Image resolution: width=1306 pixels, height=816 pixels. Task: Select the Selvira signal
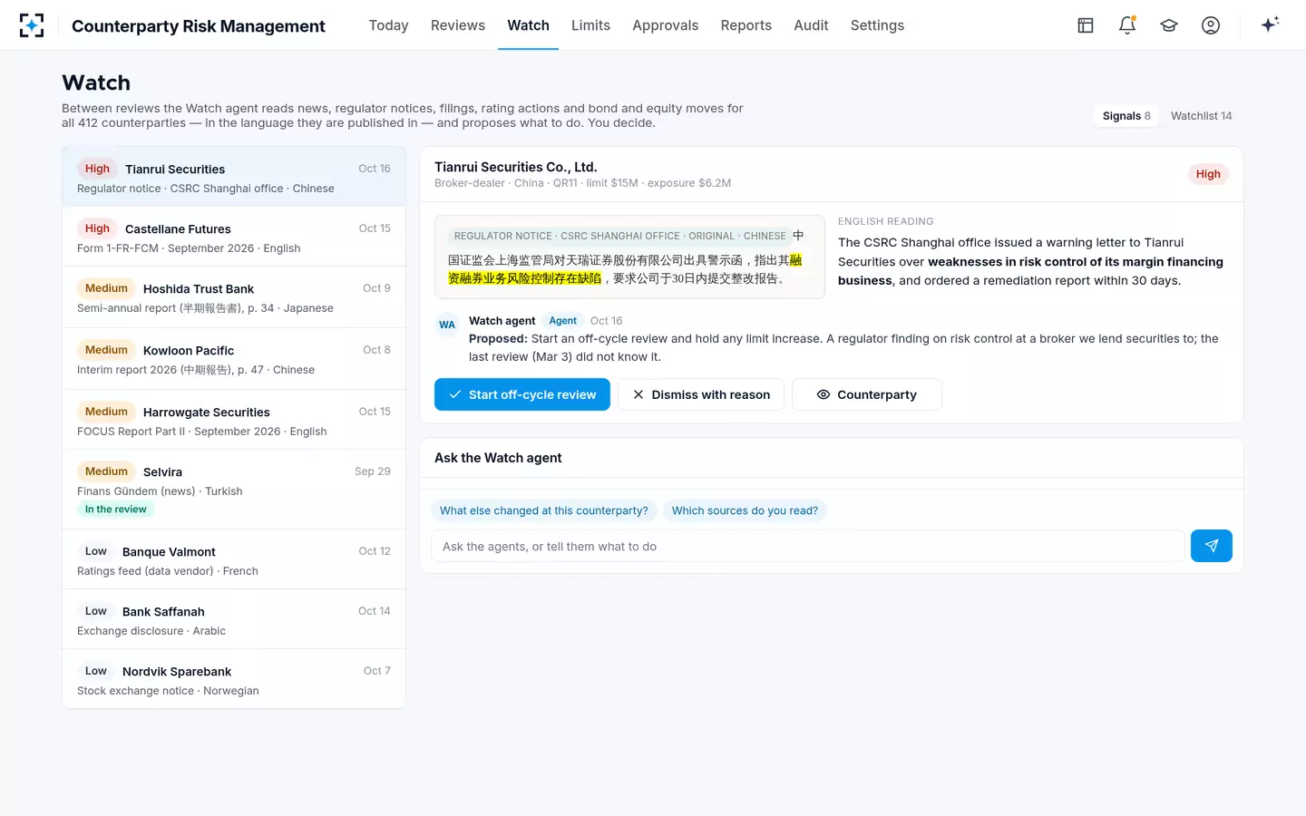[234, 490]
